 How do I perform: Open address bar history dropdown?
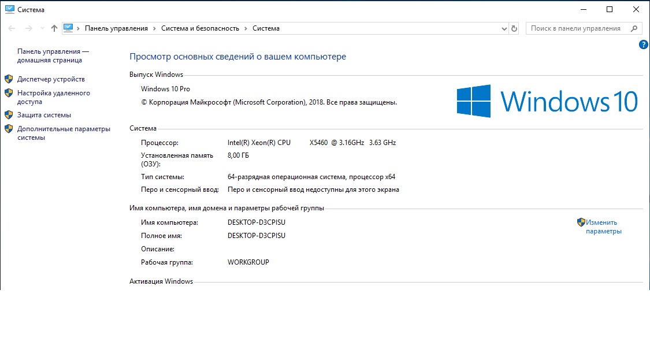click(504, 29)
